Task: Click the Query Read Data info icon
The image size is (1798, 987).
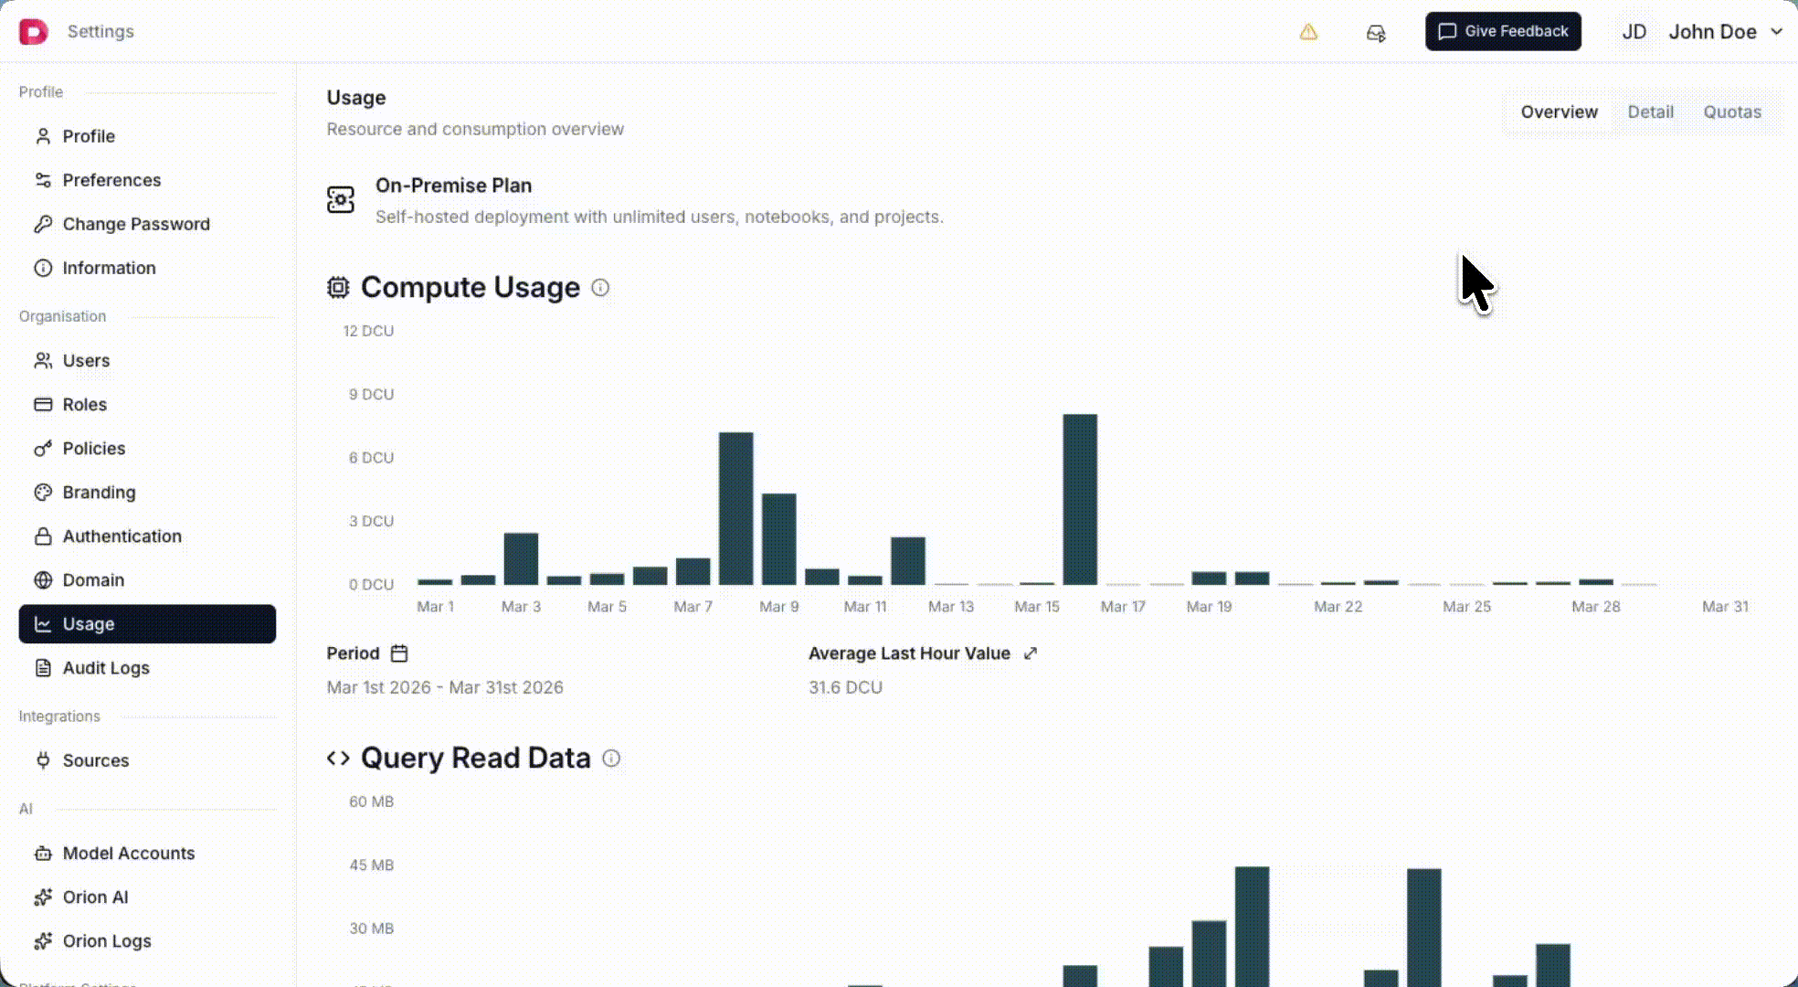Action: 611,759
